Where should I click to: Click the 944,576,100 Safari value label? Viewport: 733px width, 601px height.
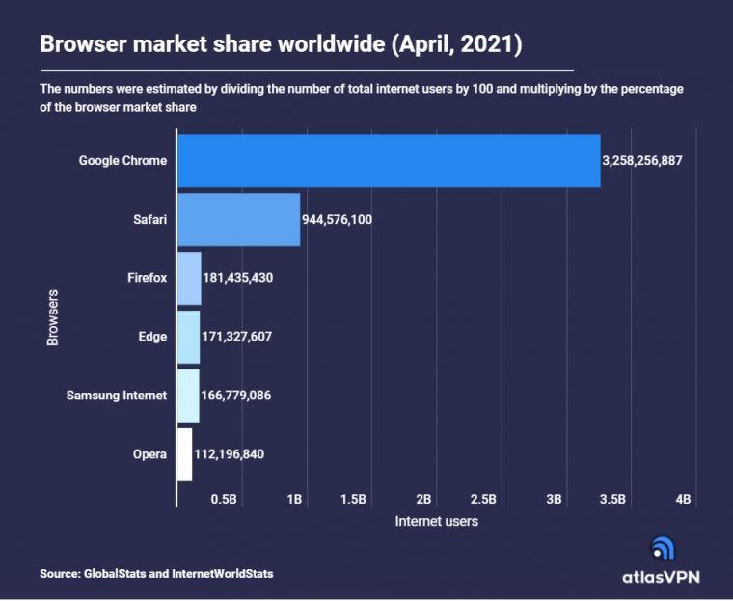click(x=337, y=220)
